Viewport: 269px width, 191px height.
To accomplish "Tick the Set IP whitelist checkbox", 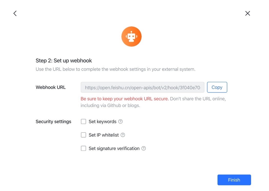I will coord(84,135).
